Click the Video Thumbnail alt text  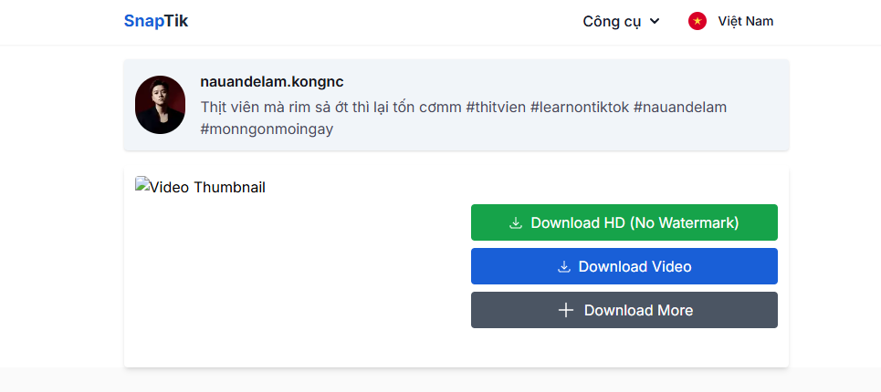point(208,188)
